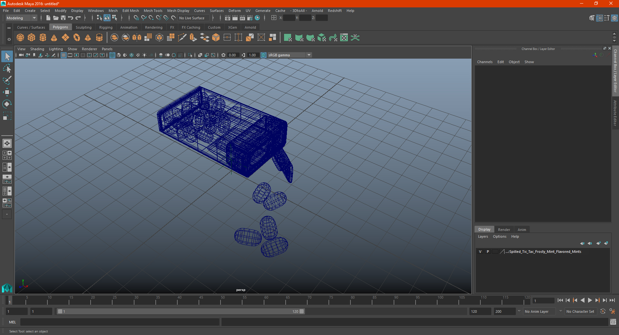Toggle V visibility for Spilled_Tic_Tac layer
The width and height of the screenshot is (619, 335).
[480, 252]
